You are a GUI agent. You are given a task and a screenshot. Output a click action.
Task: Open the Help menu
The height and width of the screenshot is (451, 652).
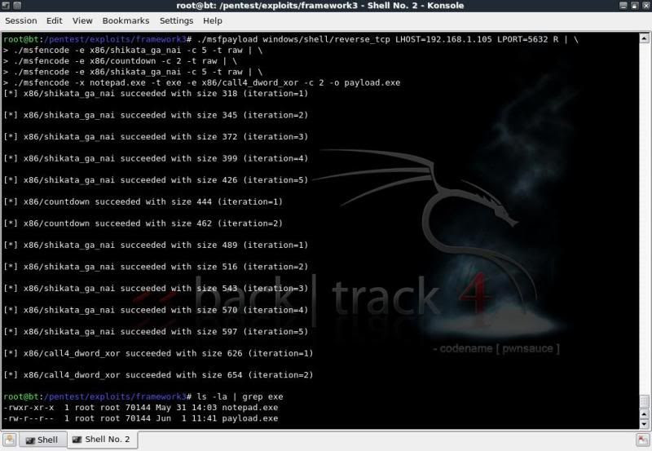click(x=213, y=21)
